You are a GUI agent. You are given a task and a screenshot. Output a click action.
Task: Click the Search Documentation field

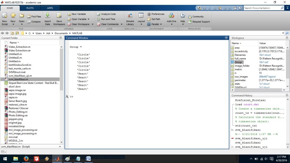(x=263, y=8)
